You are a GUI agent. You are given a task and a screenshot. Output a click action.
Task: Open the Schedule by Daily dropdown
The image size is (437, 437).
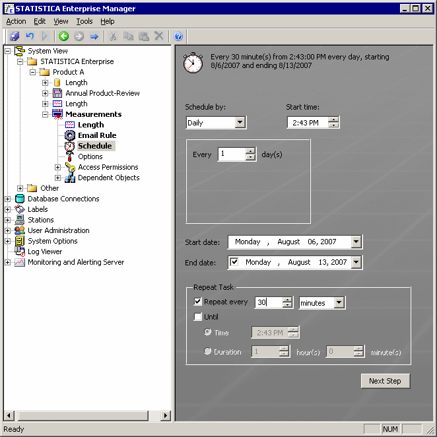click(240, 122)
